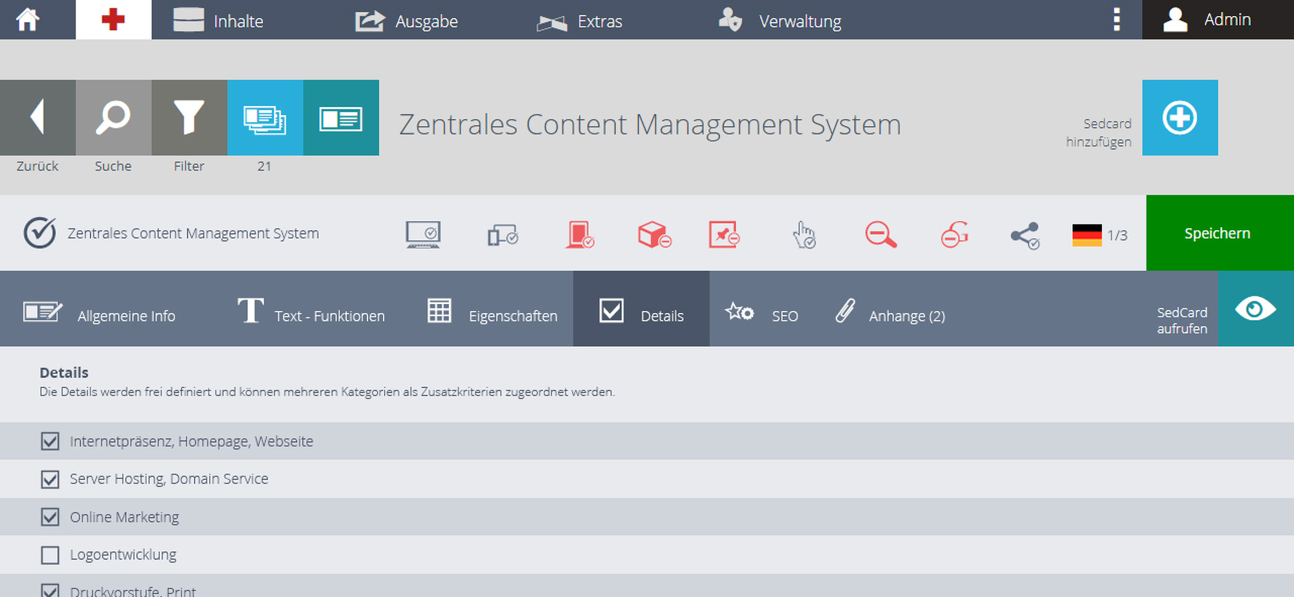Uncheck Online Marketing checkbox
The height and width of the screenshot is (597, 1294).
pos(50,517)
